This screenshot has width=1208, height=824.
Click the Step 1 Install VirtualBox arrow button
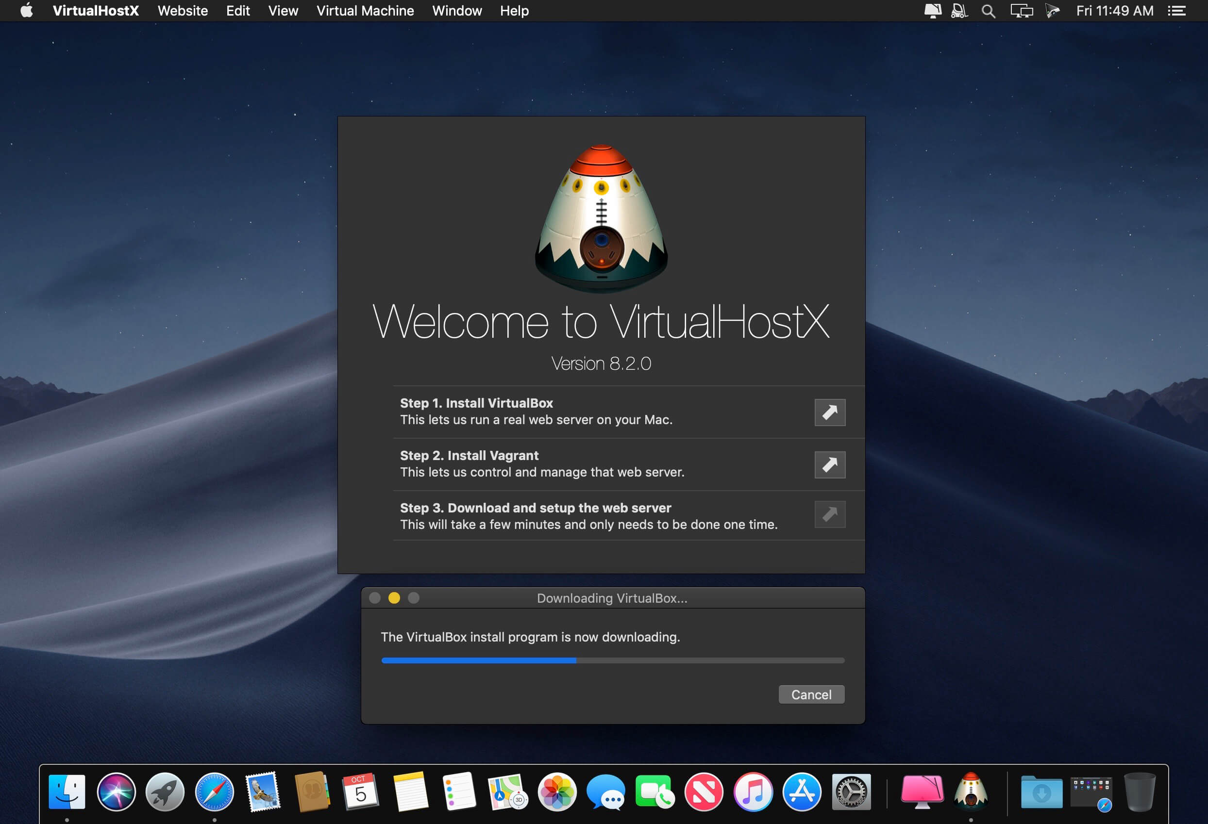click(x=830, y=412)
